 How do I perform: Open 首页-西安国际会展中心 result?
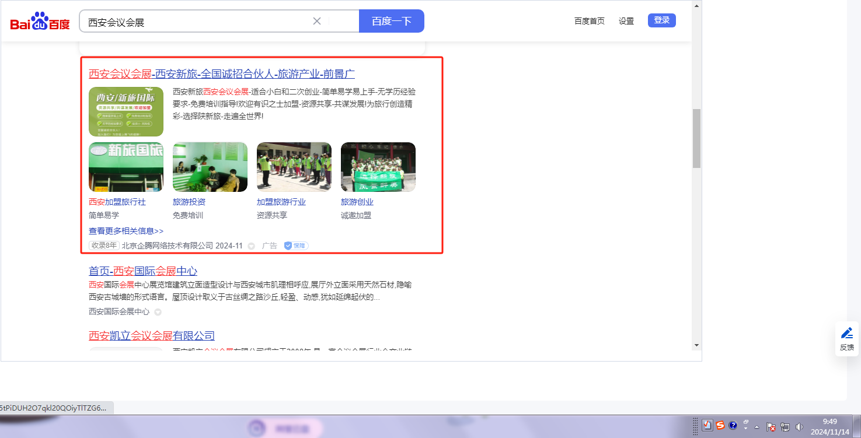pos(143,271)
